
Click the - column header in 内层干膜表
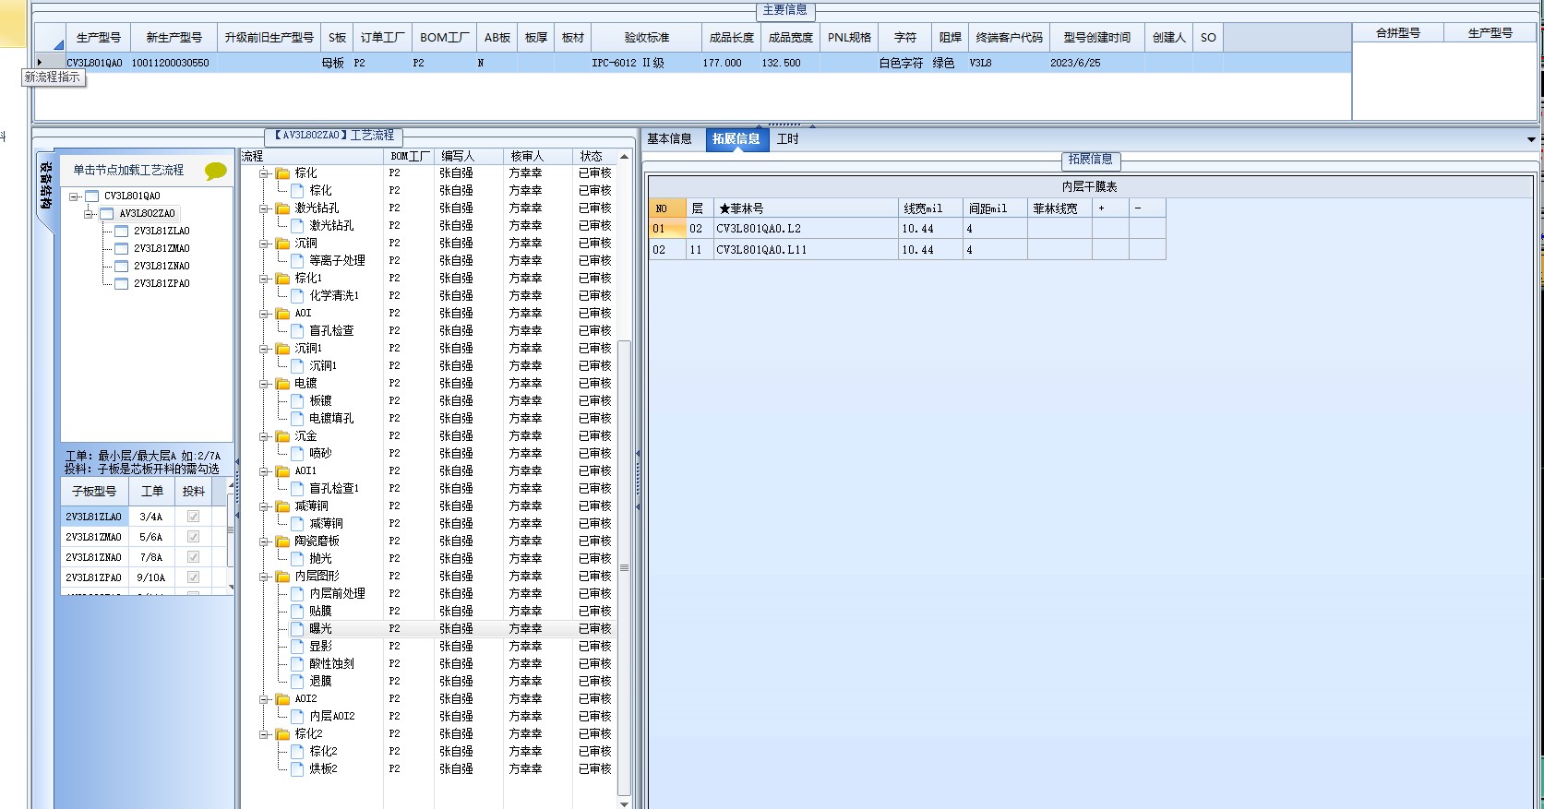[1147, 208]
